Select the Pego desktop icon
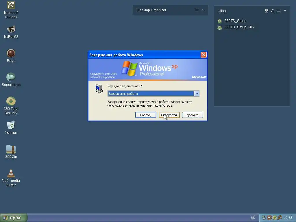The height and width of the screenshot is (222, 296). pos(11,56)
